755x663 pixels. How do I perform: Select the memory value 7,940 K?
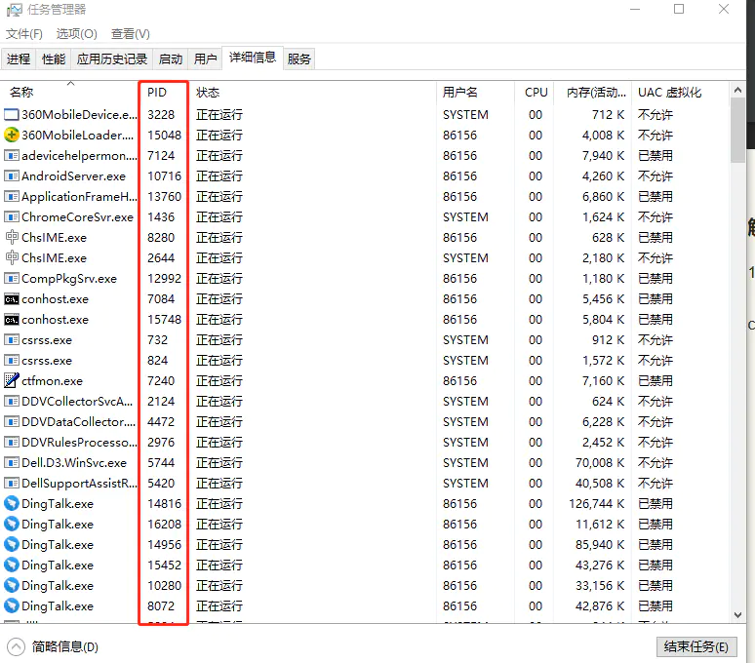point(603,156)
